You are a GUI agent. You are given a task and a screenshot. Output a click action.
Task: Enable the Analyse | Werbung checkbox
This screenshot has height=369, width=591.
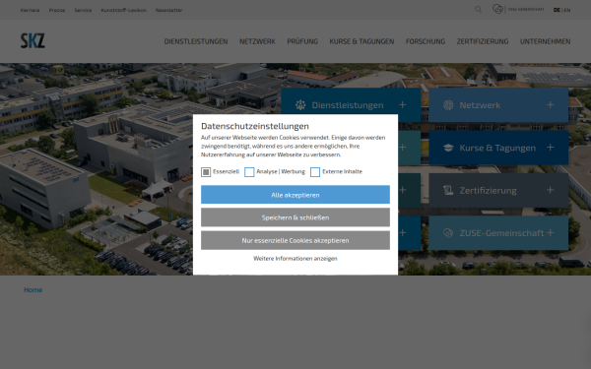[x=249, y=172]
